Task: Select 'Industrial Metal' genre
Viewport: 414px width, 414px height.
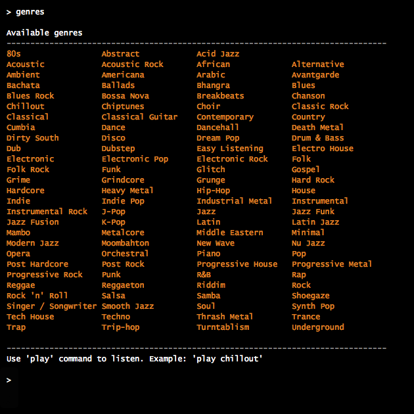Action: click(235, 201)
